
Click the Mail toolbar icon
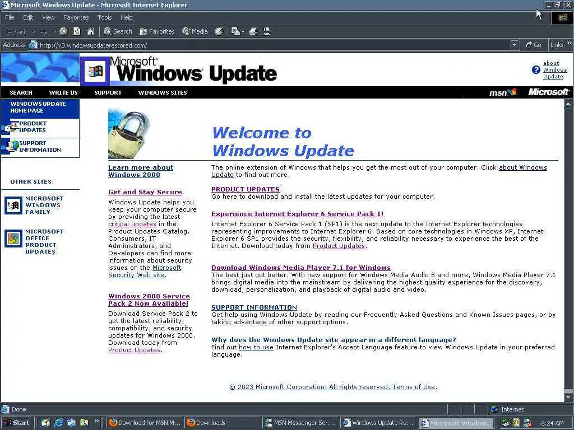click(236, 31)
